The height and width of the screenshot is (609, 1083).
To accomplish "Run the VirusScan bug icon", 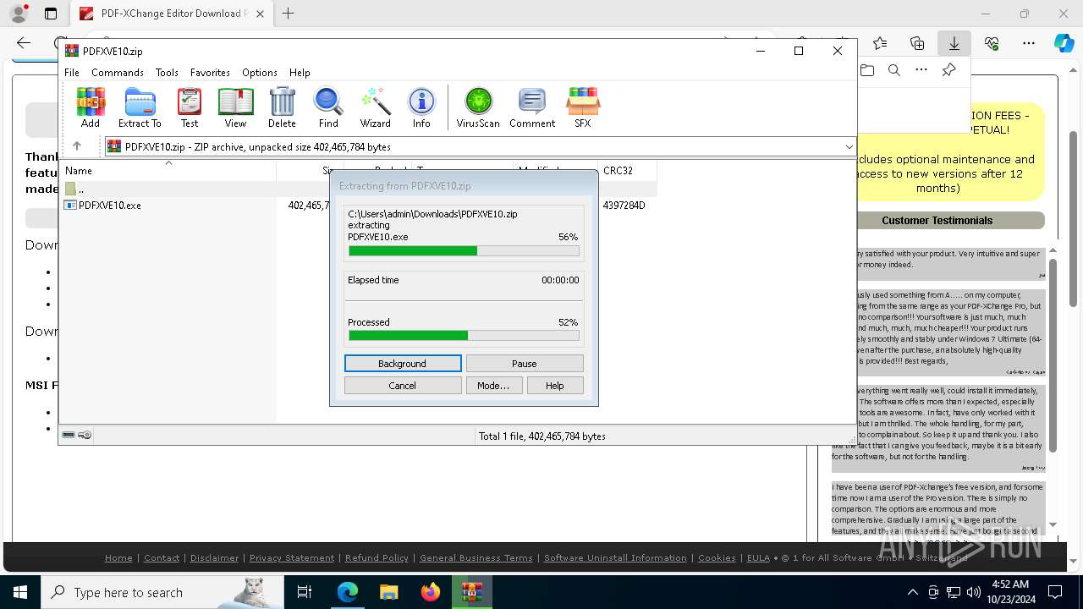I will (x=478, y=107).
